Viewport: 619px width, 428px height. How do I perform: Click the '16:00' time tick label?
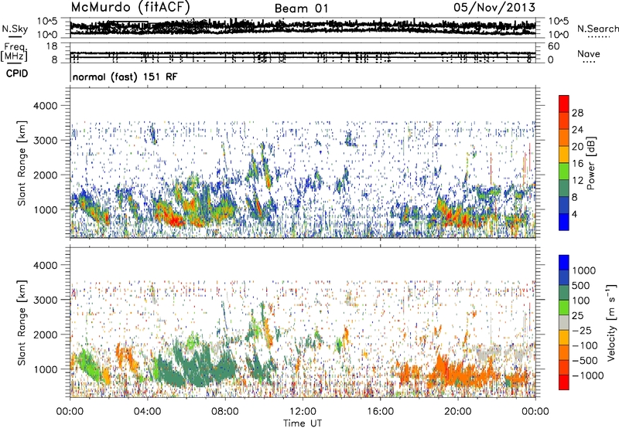tap(380, 412)
